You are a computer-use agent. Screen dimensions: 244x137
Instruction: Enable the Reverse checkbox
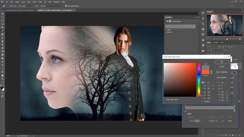(x=166, y=32)
